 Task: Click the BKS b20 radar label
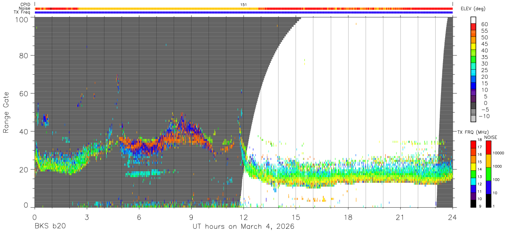click(50, 227)
